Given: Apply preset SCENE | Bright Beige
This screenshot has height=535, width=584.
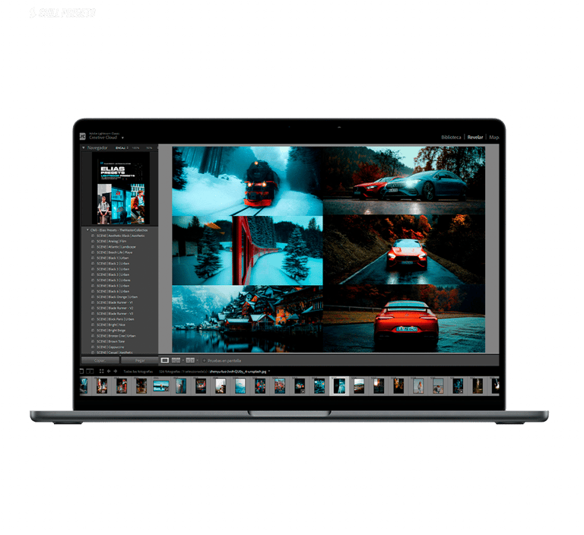Looking at the screenshot, I should 111,331.
